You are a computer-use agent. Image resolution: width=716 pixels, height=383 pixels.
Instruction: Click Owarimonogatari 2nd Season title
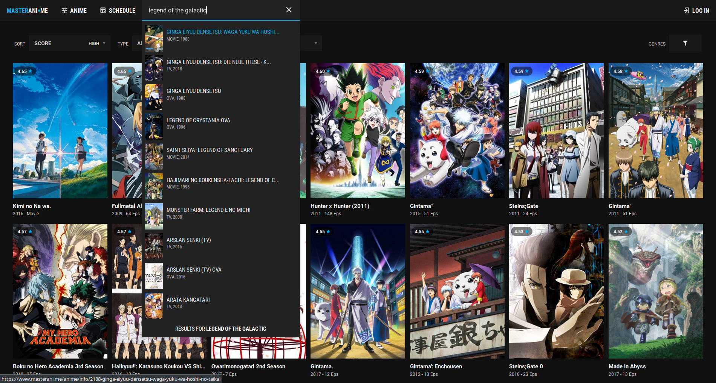(248, 366)
